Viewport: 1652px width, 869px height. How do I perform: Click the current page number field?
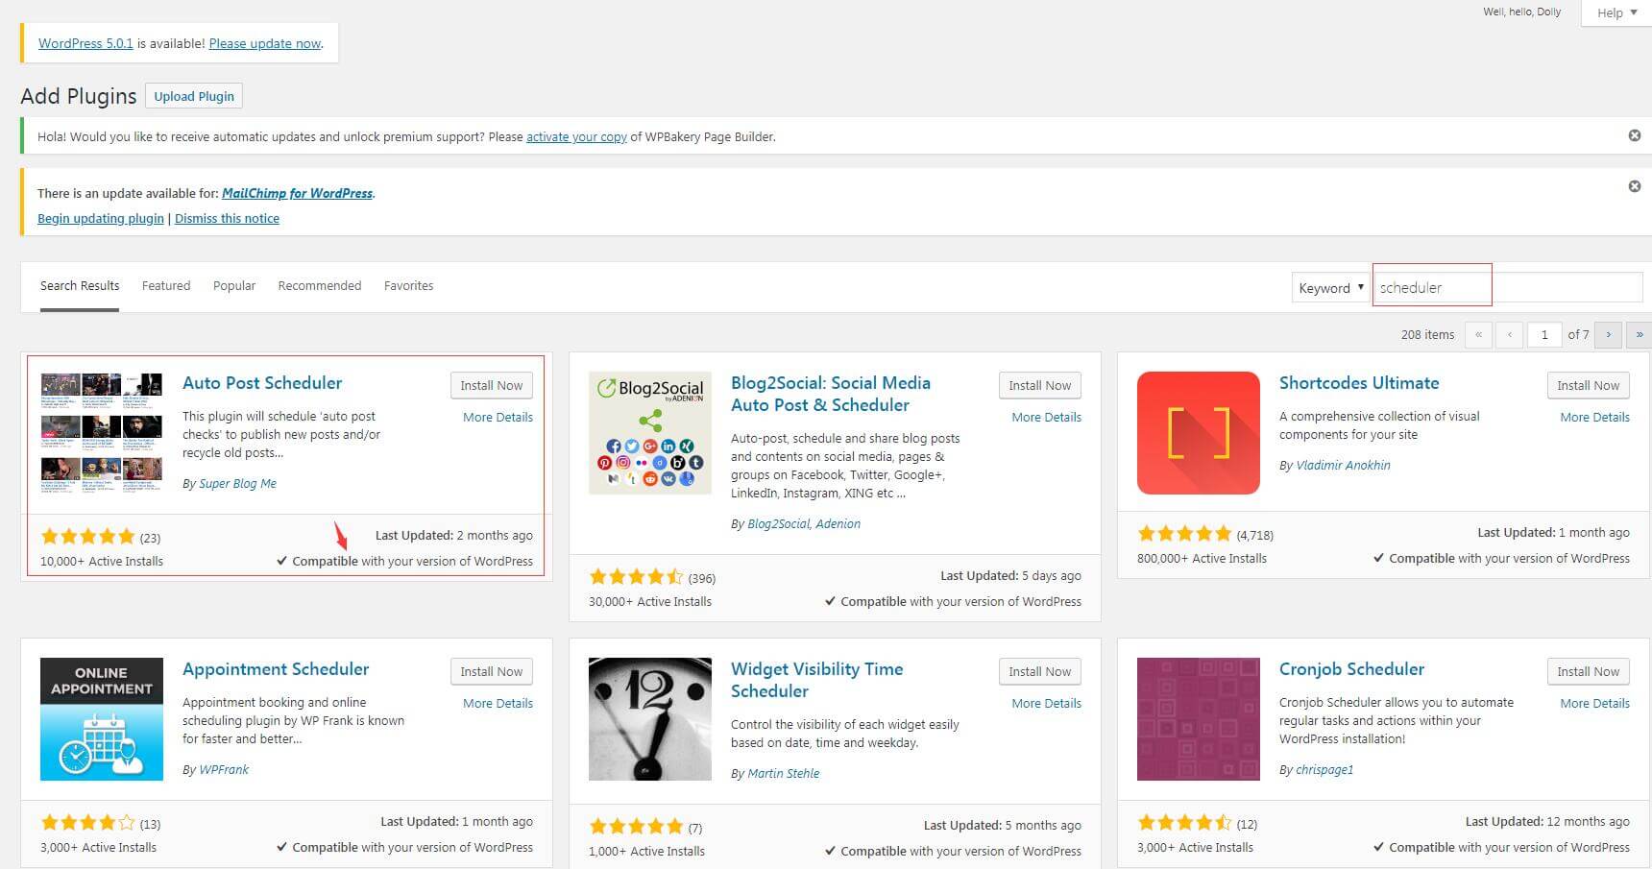click(x=1544, y=334)
